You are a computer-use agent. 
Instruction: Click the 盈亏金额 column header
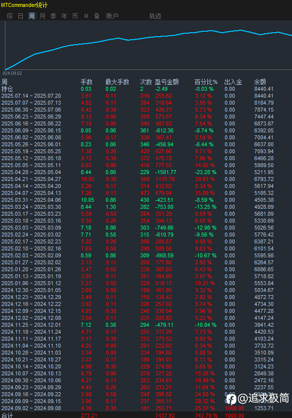point(167,82)
